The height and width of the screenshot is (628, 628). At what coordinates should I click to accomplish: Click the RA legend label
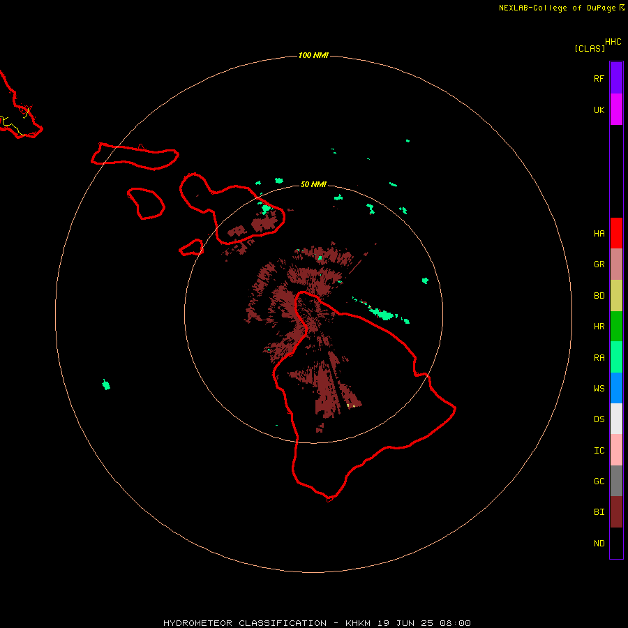click(599, 358)
